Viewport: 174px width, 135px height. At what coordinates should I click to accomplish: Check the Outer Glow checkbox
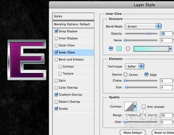pyautogui.click(x=56, y=45)
